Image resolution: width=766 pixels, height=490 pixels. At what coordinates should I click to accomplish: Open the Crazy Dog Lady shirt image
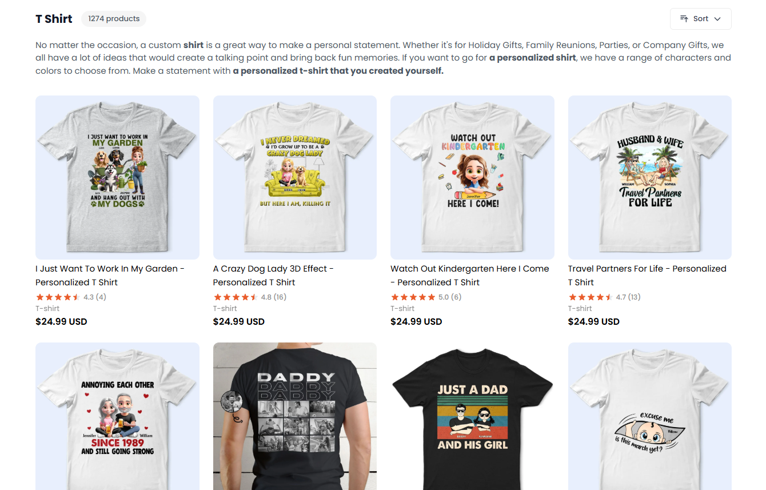tap(295, 177)
